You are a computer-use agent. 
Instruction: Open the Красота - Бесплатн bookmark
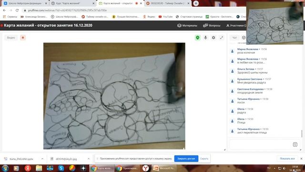click(x=219, y=17)
